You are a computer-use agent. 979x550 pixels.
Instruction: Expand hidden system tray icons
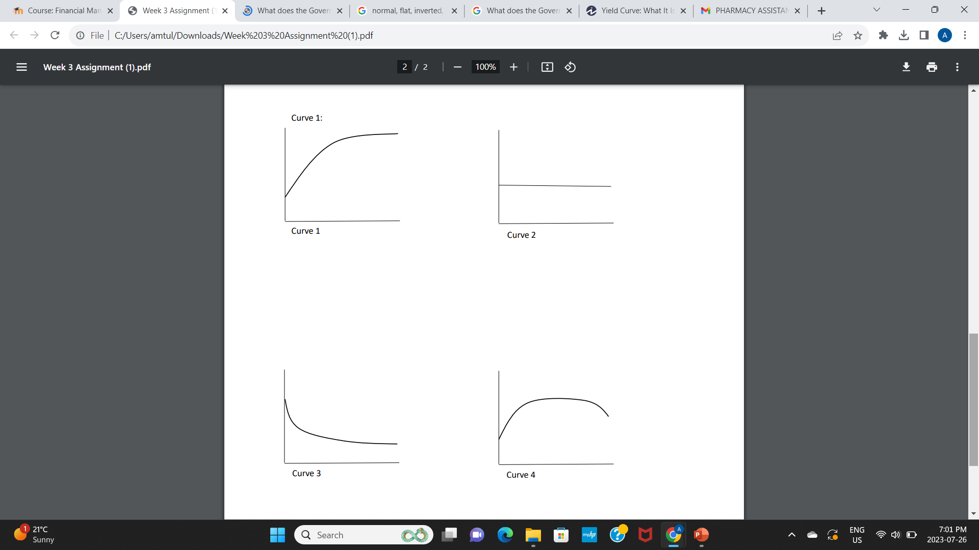coord(791,535)
